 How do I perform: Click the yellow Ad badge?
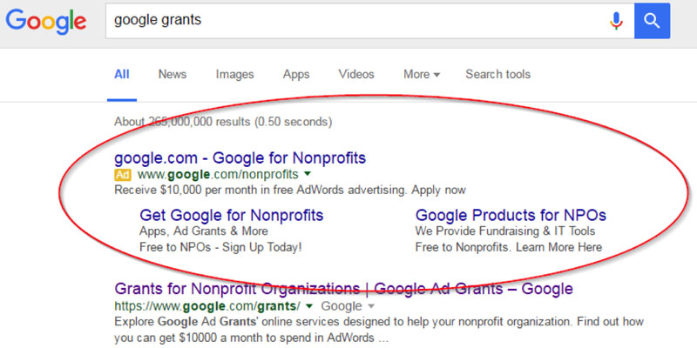pos(123,175)
